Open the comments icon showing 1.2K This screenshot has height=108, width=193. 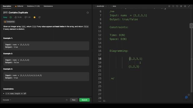pos(25,17)
